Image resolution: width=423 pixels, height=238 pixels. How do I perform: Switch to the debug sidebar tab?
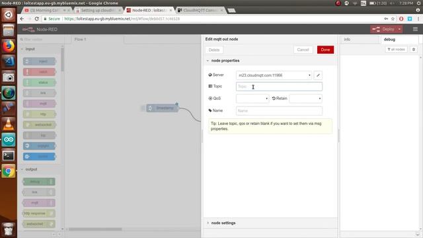(x=399, y=40)
